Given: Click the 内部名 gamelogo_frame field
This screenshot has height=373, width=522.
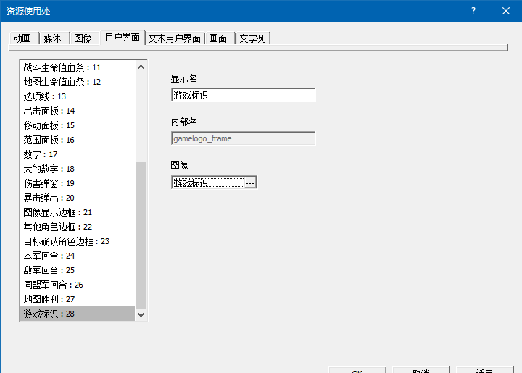Looking at the screenshot, I should 243,138.
